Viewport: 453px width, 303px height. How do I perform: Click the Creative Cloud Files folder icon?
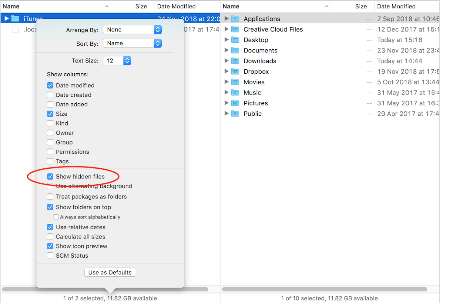click(x=235, y=29)
